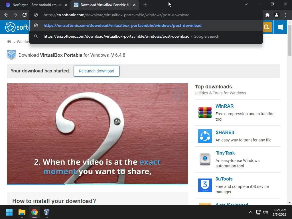
Task: Open the Chrome extensions puzzle icon
Action: 267,15
